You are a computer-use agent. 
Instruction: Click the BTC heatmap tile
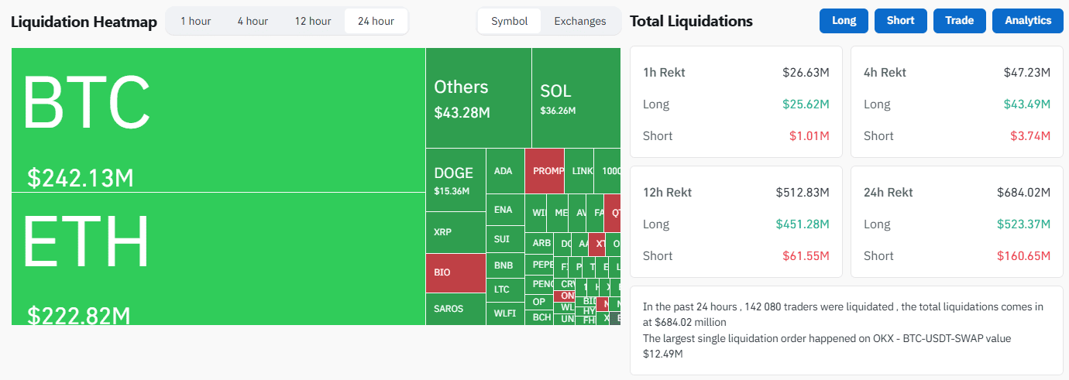tap(218, 120)
